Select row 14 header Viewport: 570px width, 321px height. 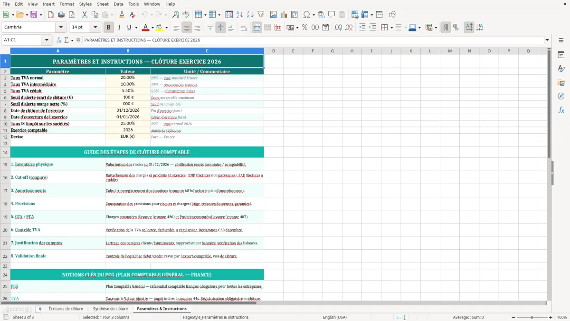coord(5,152)
